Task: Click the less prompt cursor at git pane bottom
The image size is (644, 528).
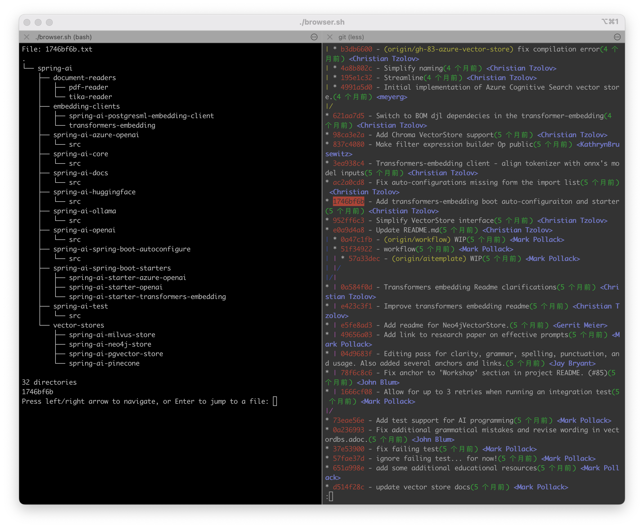Action: pyautogui.click(x=331, y=497)
